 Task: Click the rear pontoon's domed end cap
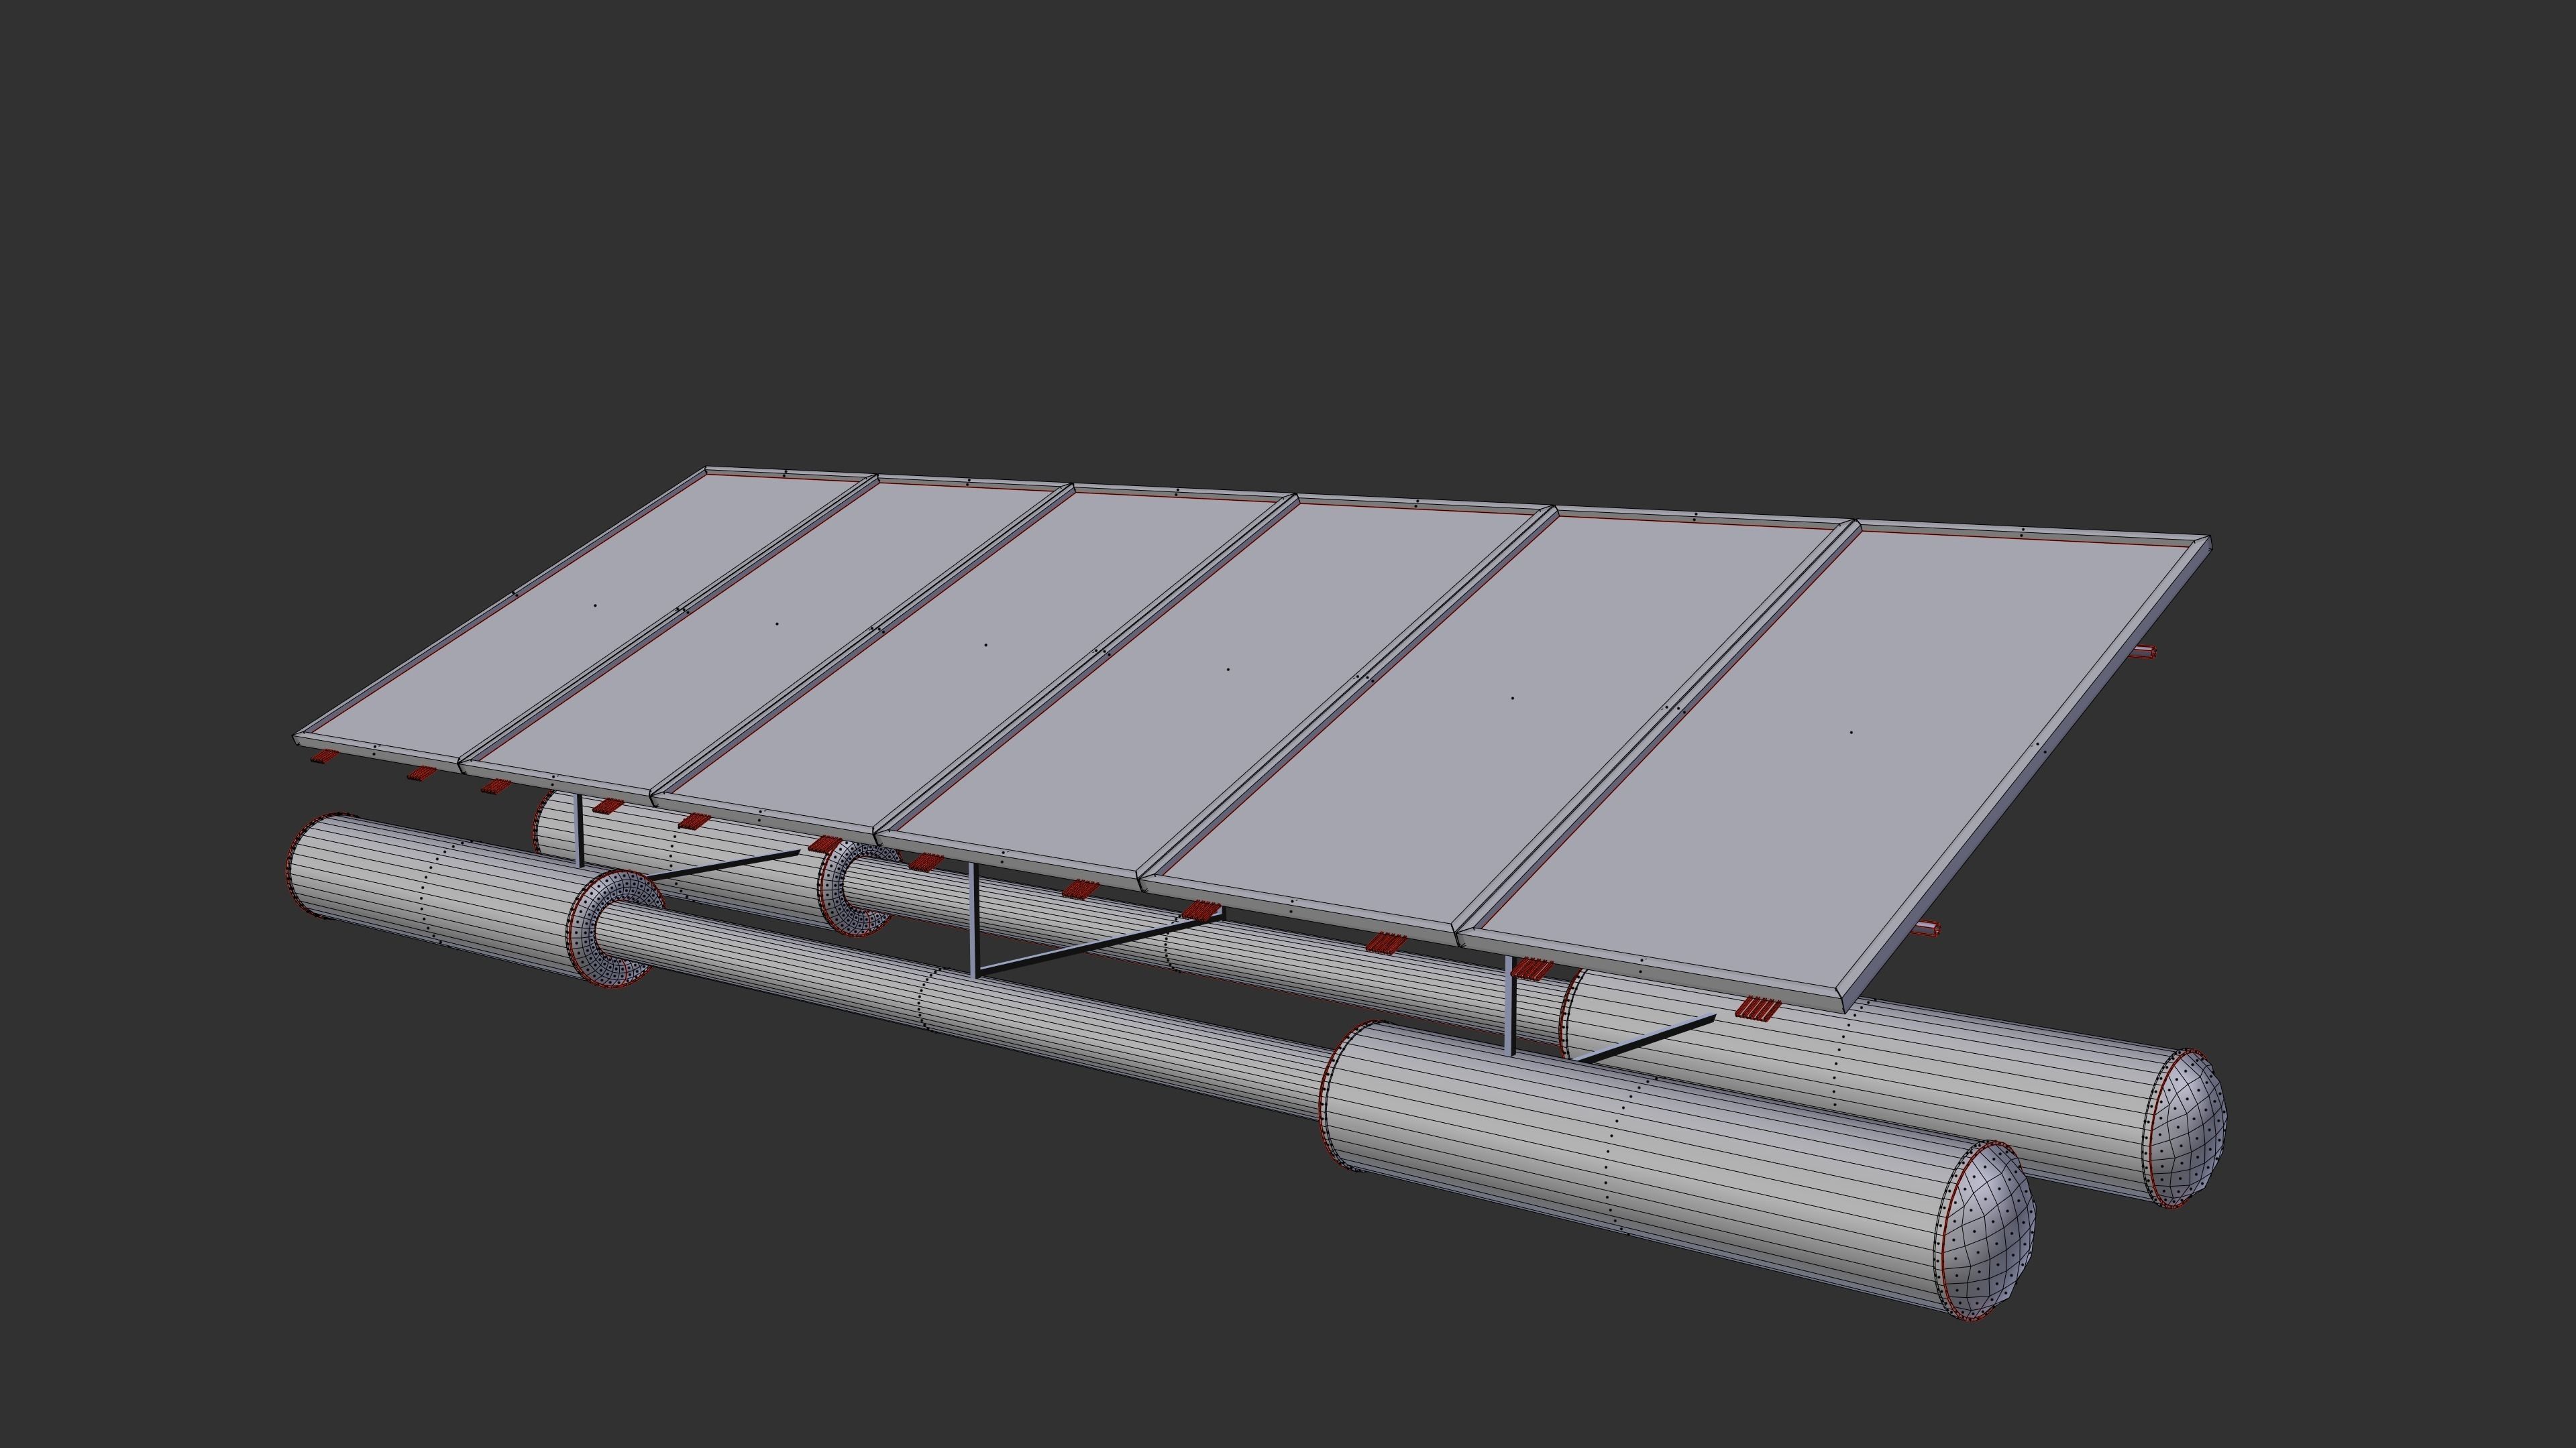2188,1127
